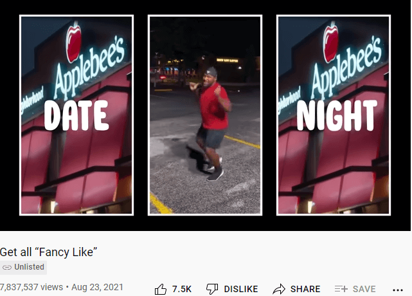Viewport: 412px width, 296px height.
Task: Click the video title Get all "Fancy Like"
Action: 48,252
